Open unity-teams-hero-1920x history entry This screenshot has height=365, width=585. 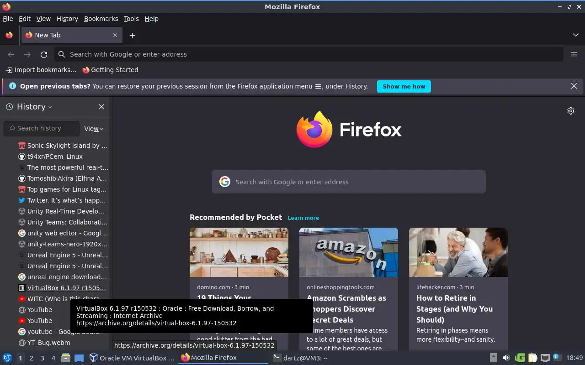pos(63,244)
